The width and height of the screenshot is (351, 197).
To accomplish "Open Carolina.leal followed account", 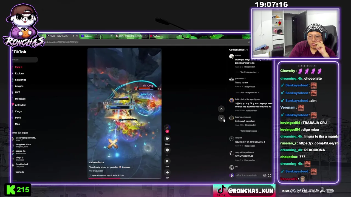I will point(20,165).
